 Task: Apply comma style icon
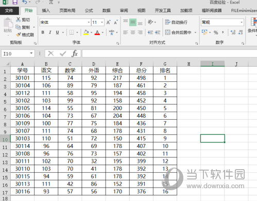click(223, 32)
